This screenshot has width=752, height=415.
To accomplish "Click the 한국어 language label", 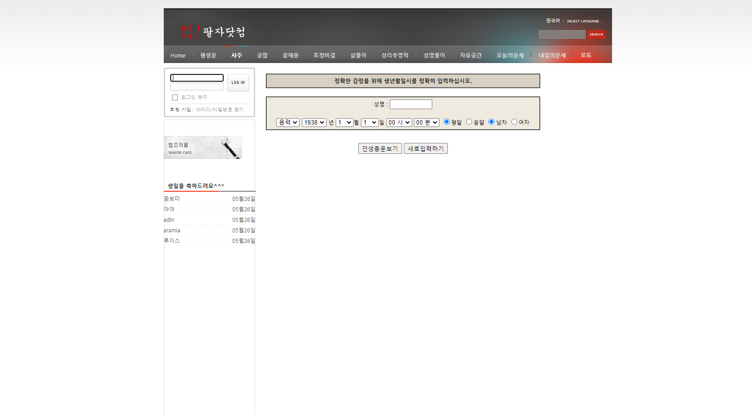I will [x=553, y=21].
